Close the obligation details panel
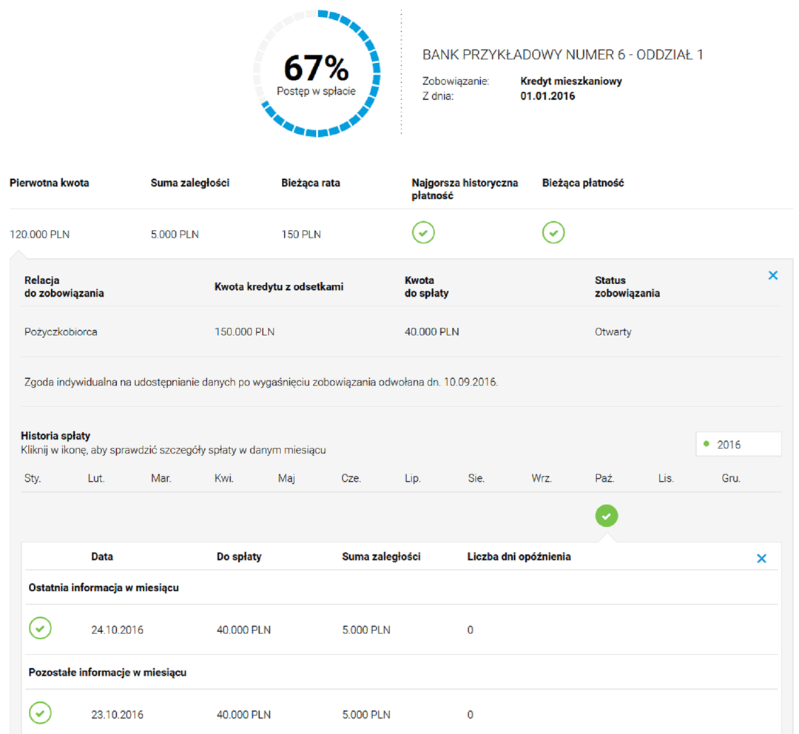Screen dimensions: 799x734 pyautogui.click(x=773, y=275)
